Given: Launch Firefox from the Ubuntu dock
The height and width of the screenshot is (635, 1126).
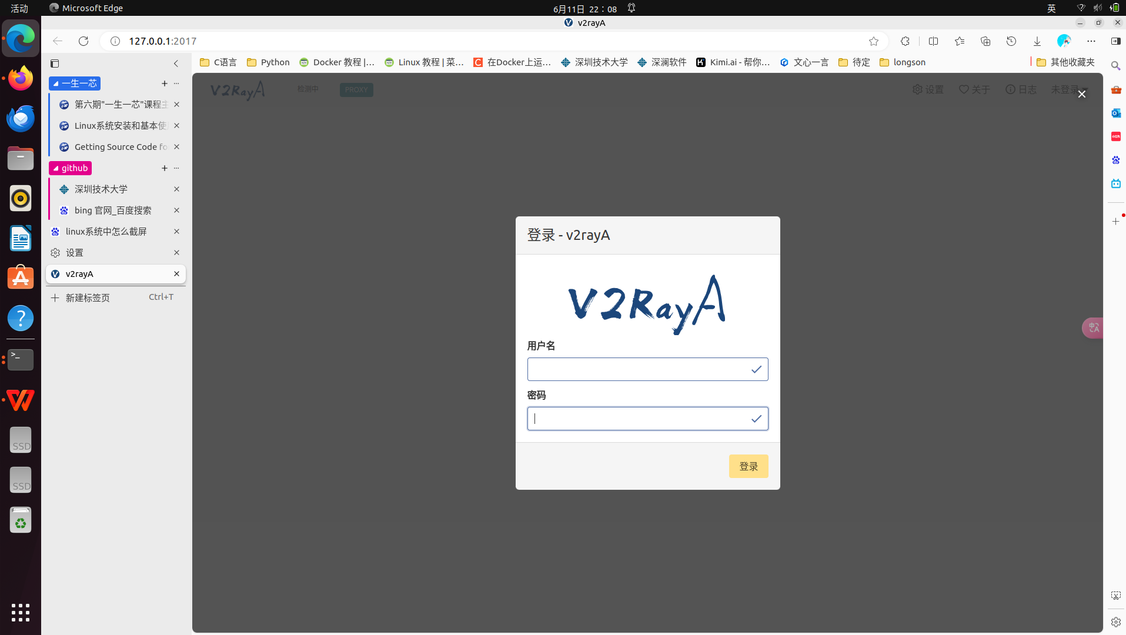Looking at the screenshot, I should 21,78.
